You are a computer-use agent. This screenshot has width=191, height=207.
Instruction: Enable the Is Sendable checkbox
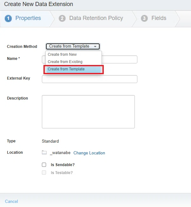click(x=44, y=165)
